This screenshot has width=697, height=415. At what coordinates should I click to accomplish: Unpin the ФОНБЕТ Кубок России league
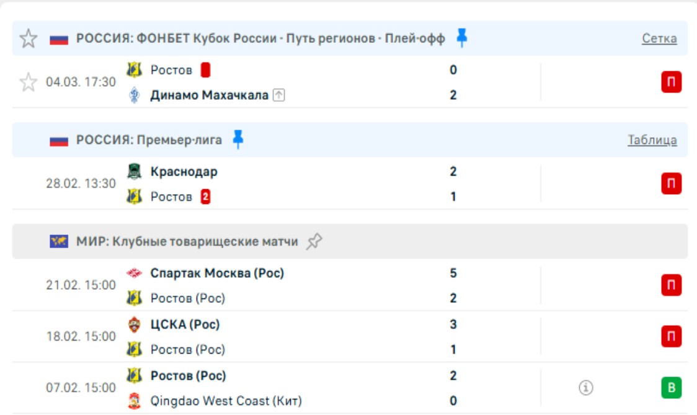(x=461, y=38)
